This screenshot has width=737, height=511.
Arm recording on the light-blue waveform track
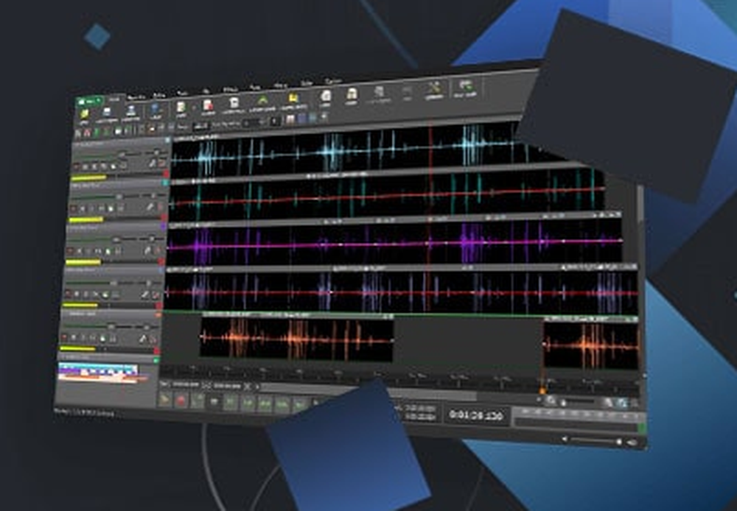click(x=77, y=166)
